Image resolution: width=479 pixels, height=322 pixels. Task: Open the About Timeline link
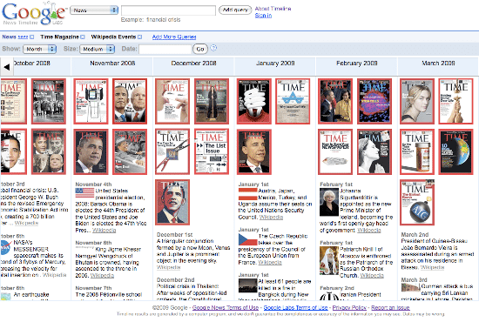pos(273,9)
